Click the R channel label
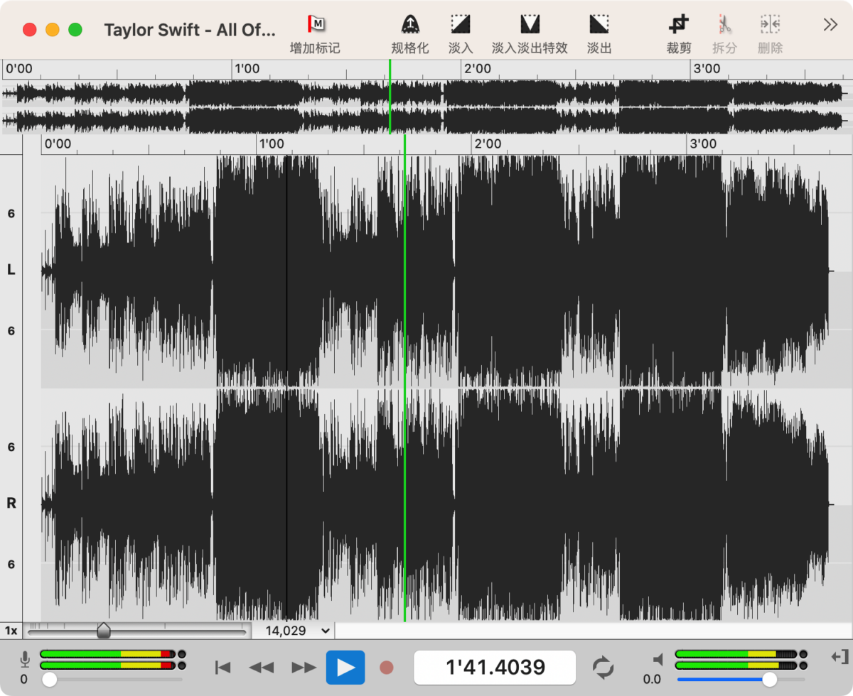 [x=11, y=503]
